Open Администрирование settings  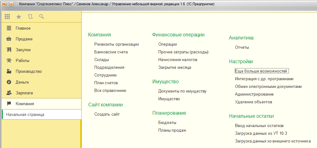(x=254, y=94)
